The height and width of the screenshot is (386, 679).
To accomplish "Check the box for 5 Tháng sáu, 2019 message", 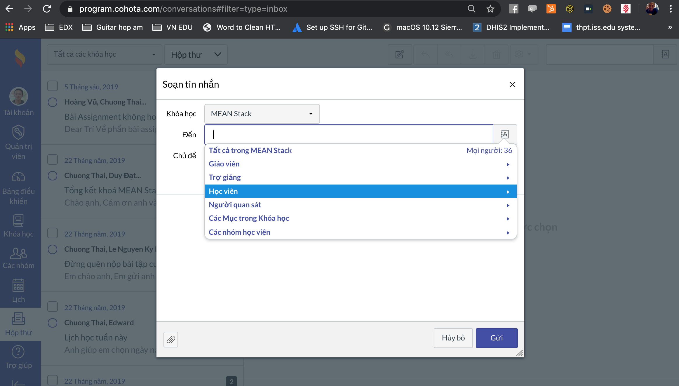I will pyautogui.click(x=53, y=86).
